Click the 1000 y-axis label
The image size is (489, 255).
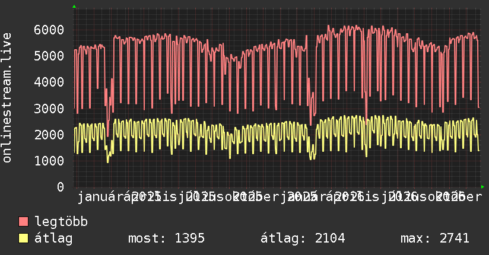[x=49, y=161]
